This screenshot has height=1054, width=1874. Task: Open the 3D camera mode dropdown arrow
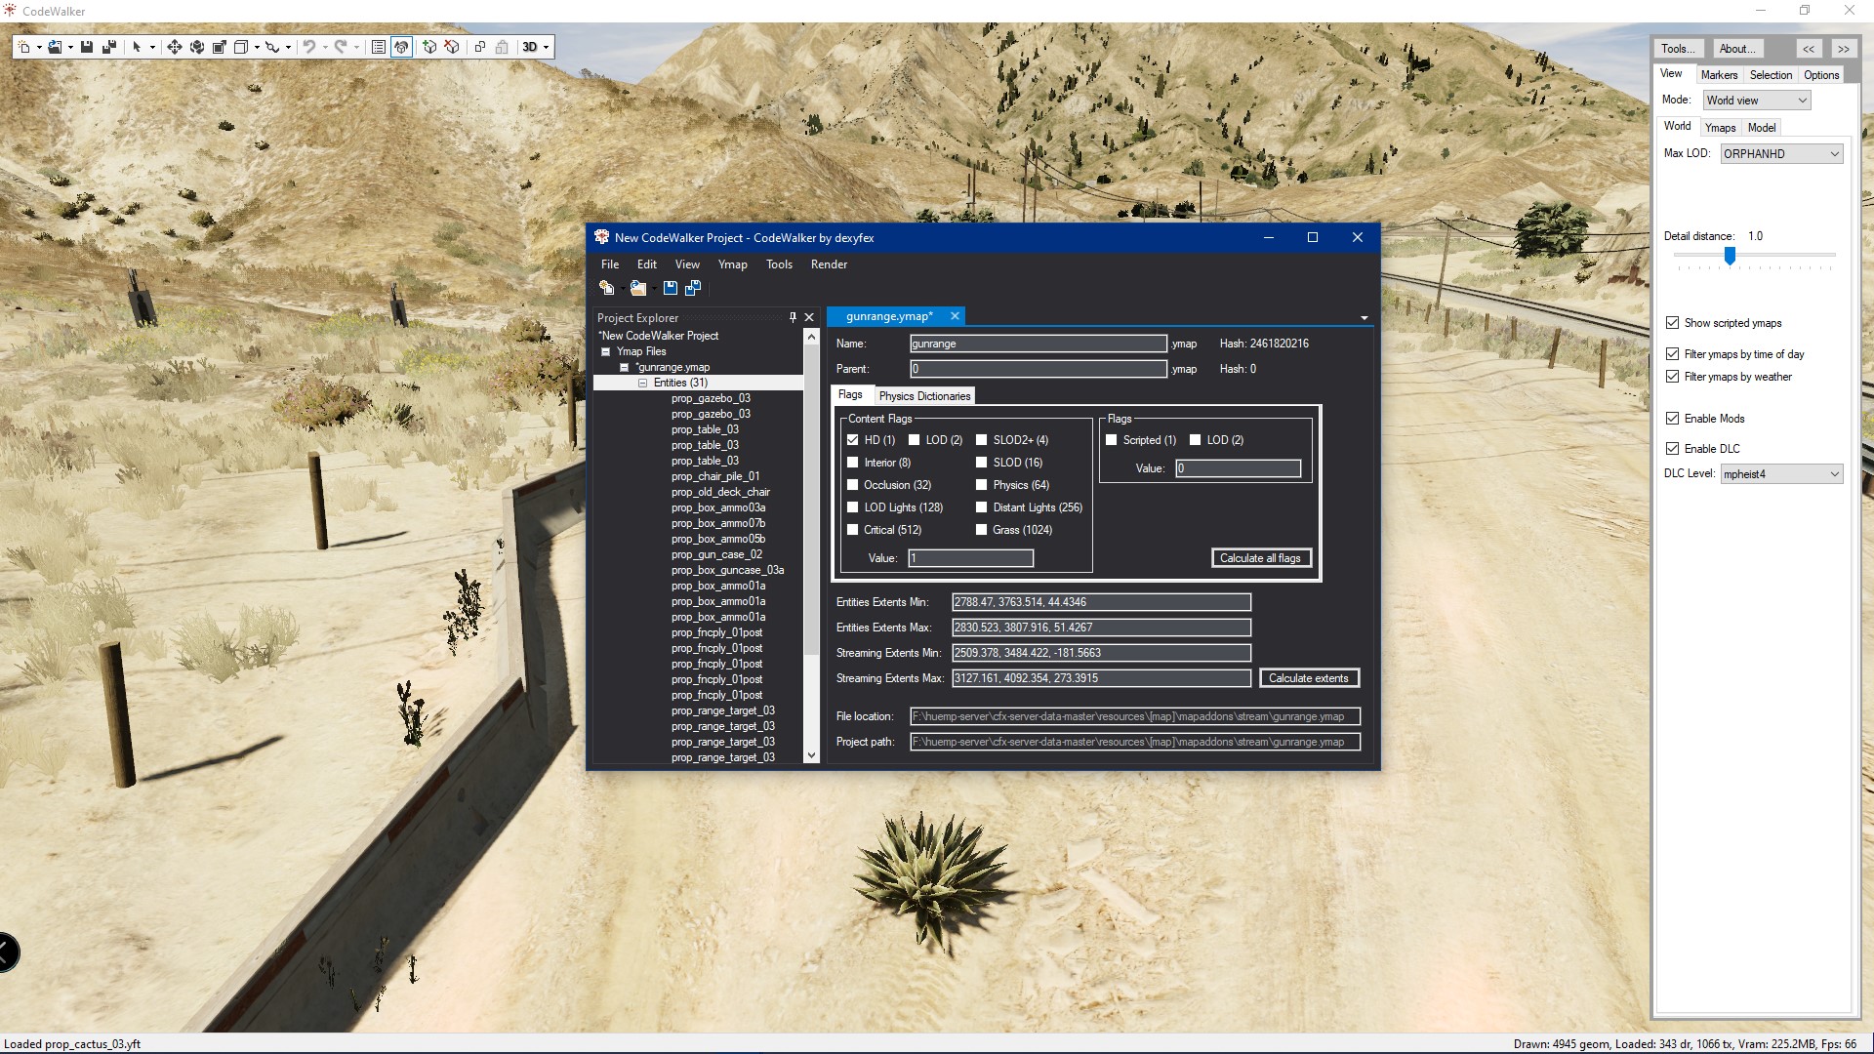click(546, 47)
